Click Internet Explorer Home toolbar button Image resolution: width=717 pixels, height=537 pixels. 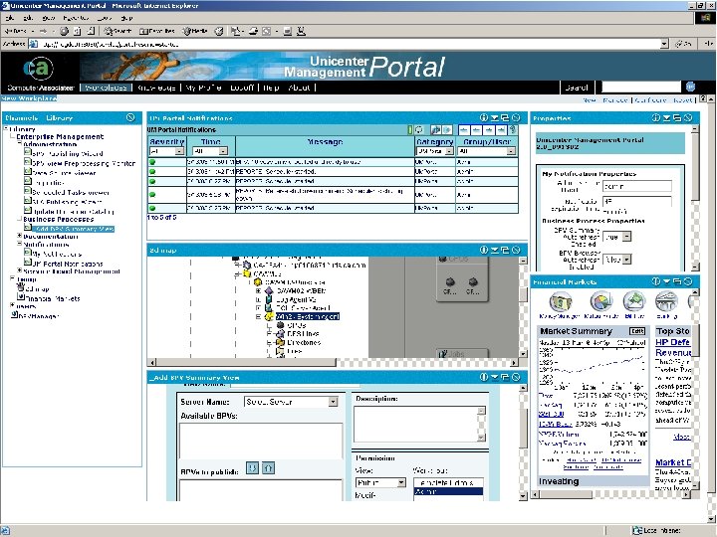click(x=91, y=31)
